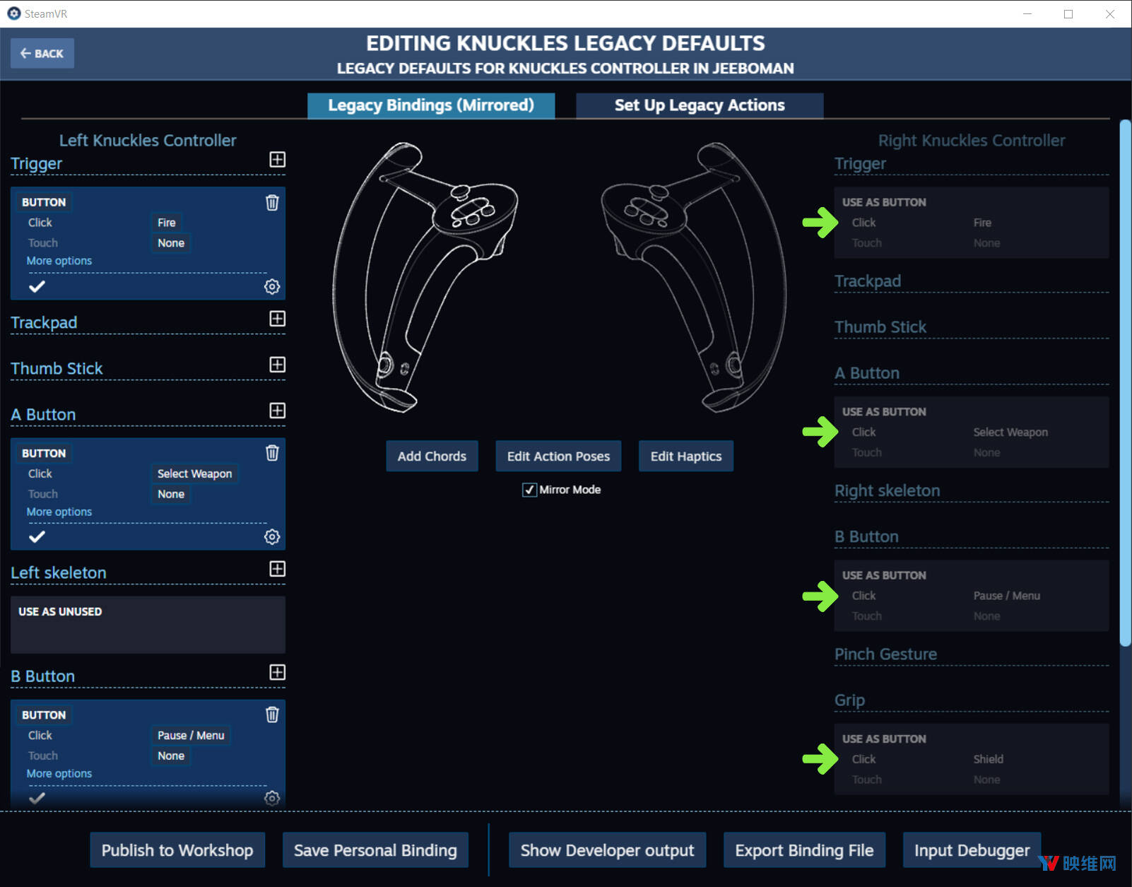This screenshot has width=1132, height=887.
Task: Open the Edit Haptics panel
Action: [686, 457]
